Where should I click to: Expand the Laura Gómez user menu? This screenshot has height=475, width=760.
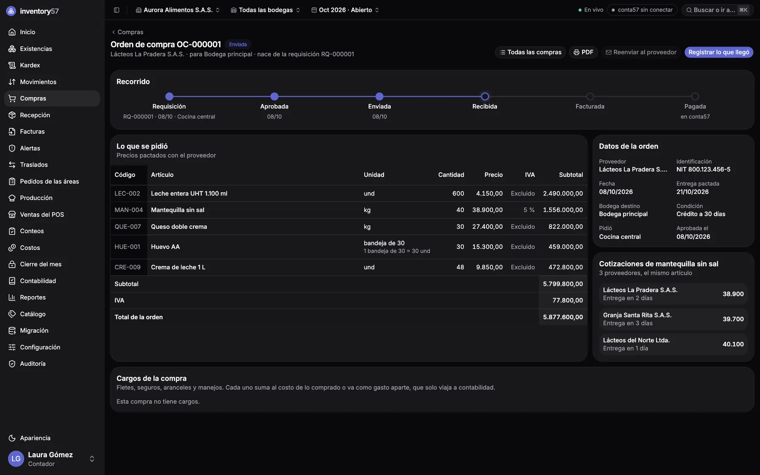52,459
